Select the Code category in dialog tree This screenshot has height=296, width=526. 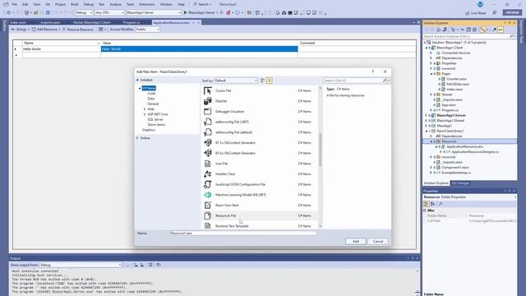coord(151,93)
